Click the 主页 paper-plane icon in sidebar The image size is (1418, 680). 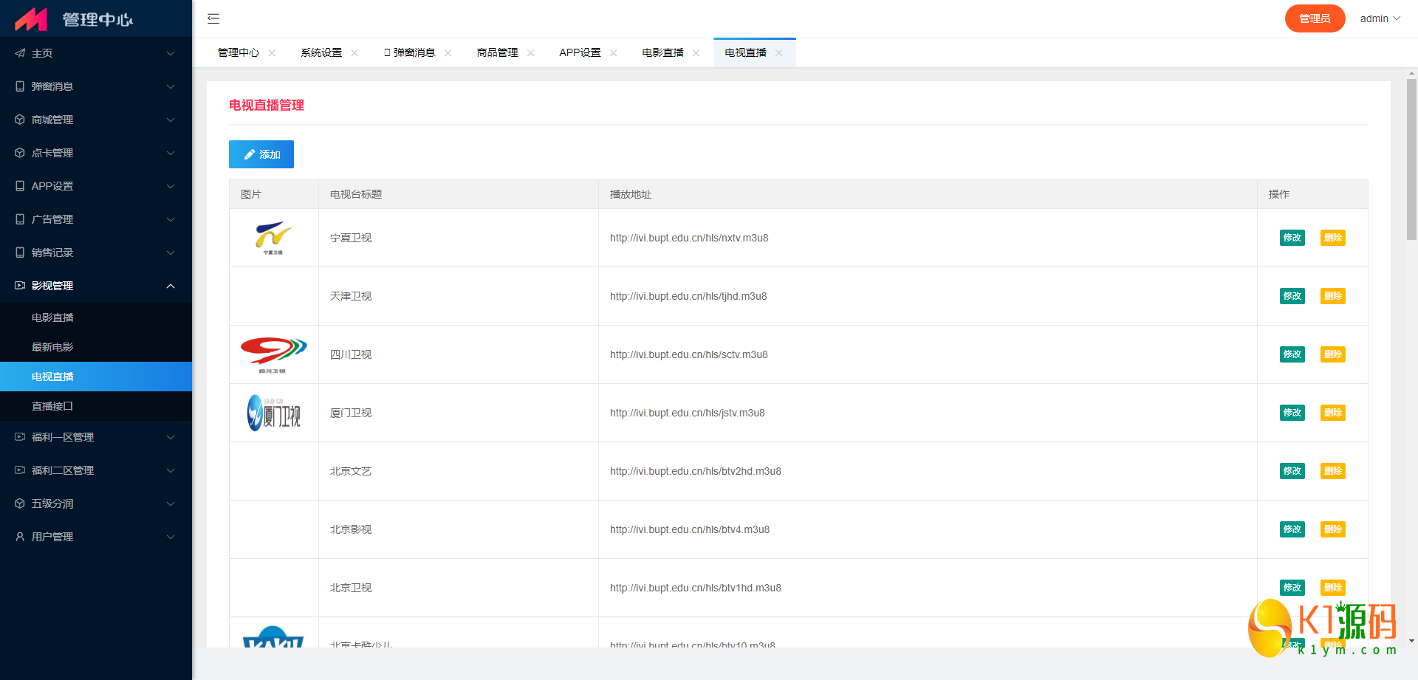pyautogui.click(x=20, y=53)
